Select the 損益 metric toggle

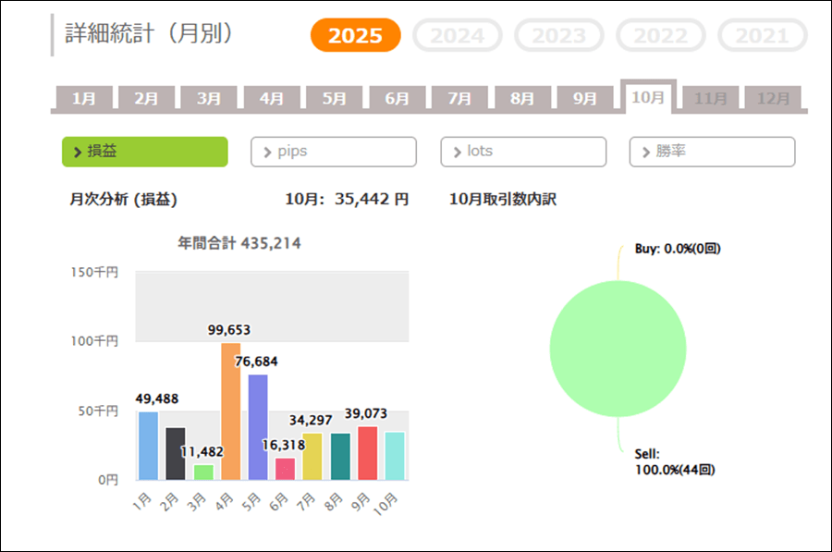pos(144,152)
